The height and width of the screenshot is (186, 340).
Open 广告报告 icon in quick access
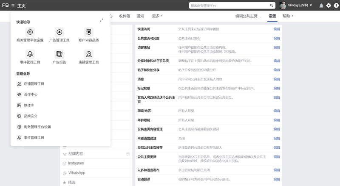[59, 54]
